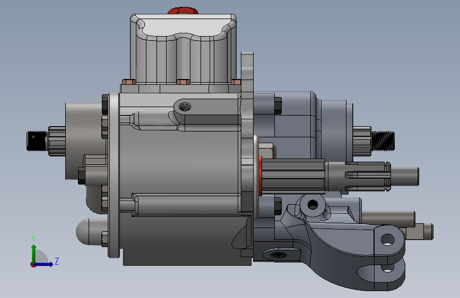Pick the leftmost copper bolt under the top cover
The height and width of the screenshot is (298, 460).
pyautogui.click(x=129, y=82)
